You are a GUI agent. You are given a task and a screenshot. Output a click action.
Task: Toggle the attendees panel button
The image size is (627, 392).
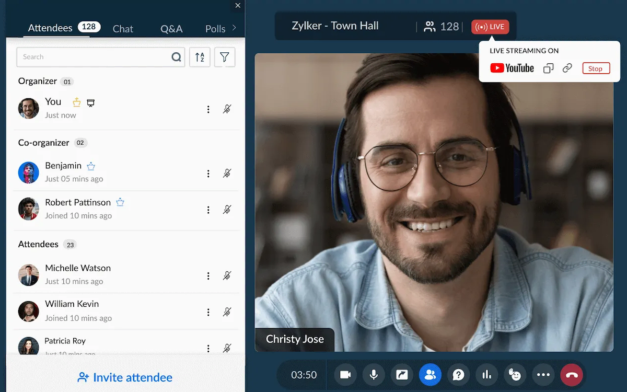click(430, 375)
